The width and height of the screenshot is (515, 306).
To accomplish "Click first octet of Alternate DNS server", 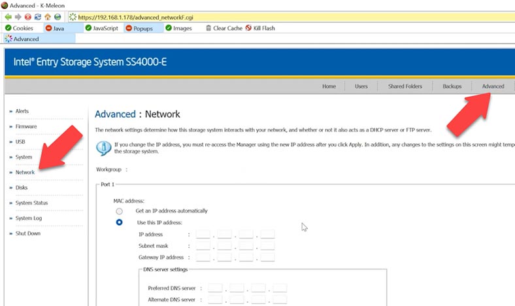I will (x=215, y=299).
